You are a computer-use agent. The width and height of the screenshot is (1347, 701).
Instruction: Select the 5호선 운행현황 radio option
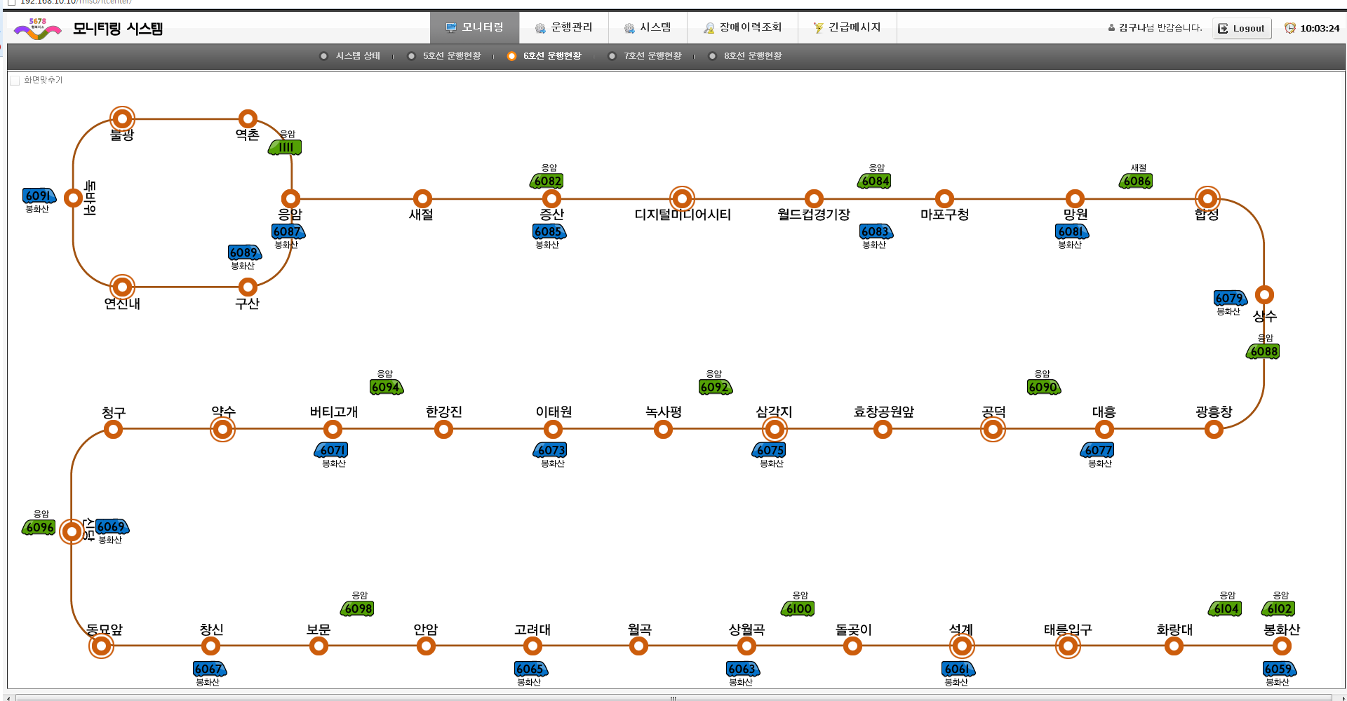tap(412, 56)
